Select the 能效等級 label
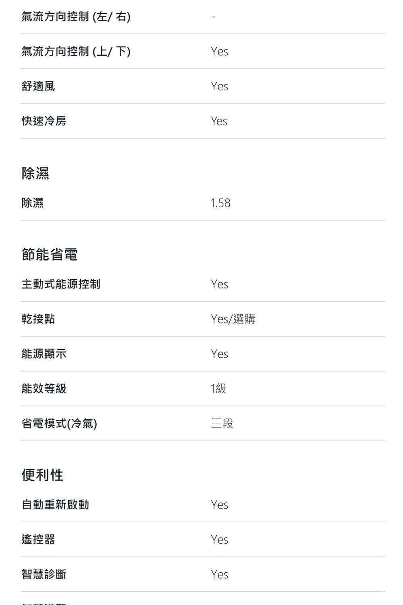 pos(44,388)
